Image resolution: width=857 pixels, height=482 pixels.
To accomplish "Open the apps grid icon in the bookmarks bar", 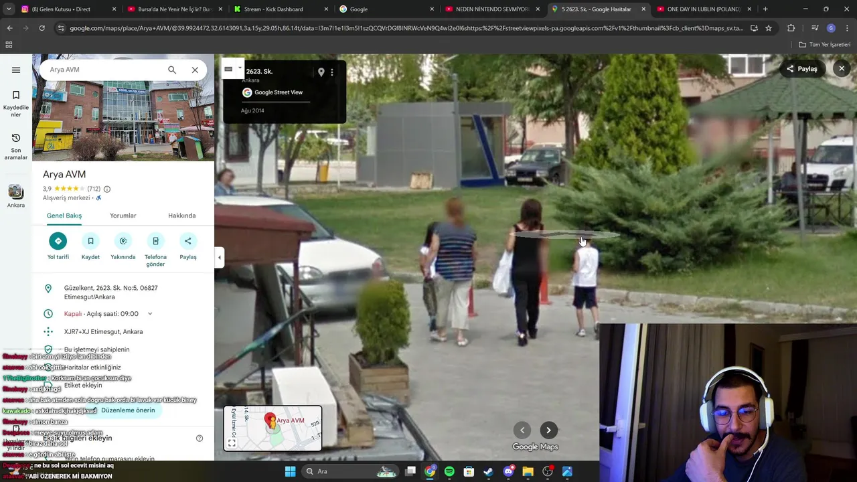I will click(x=9, y=45).
